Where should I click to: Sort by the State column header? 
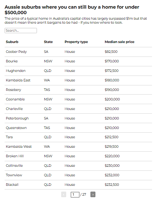[48, 42]
